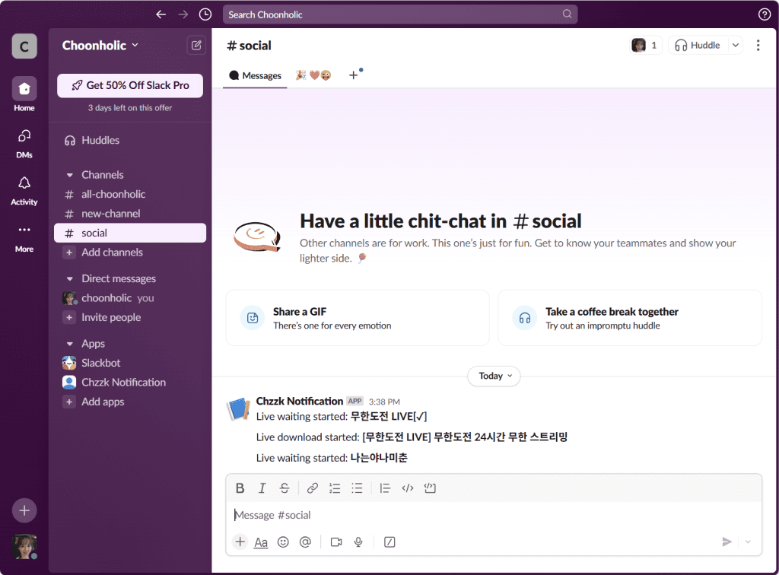Click the @ mention icon
The width and height of the screenshot is (779, 575).
click(x=305, y=542)
